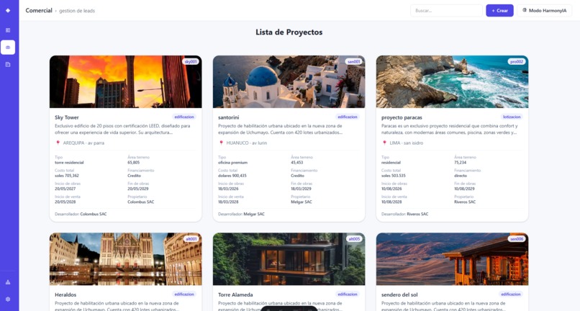The width and height of the screenshot is (580, 311).
Task: Go to Comercial breadcrumb
Action: (39, 10)
